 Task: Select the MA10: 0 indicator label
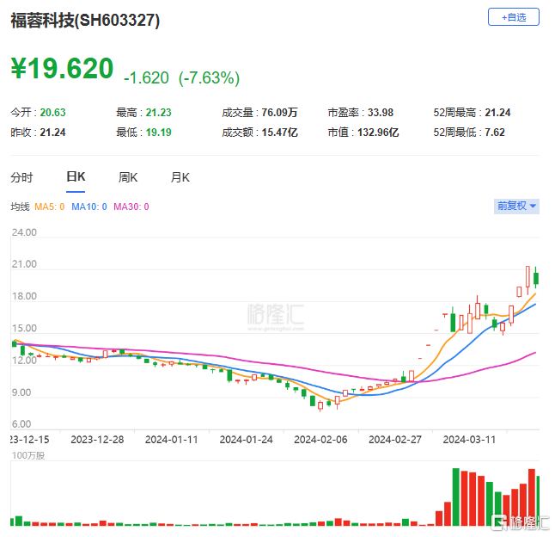tap(89, 207)
